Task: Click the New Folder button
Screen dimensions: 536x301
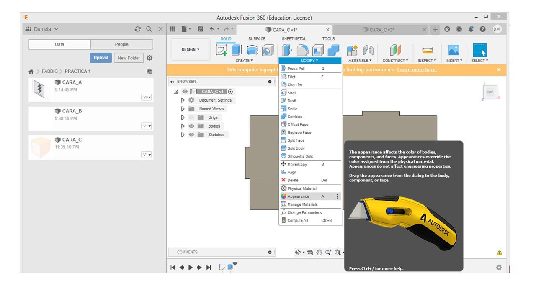Action: pos(129,58)
